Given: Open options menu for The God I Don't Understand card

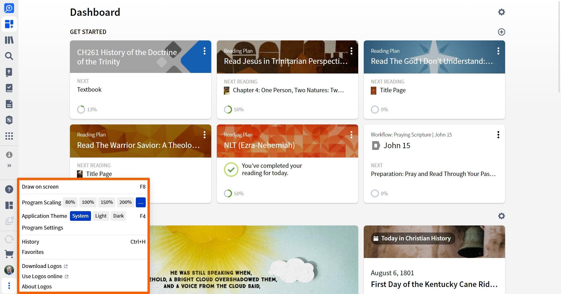Looking at the screenshot, I should (498, 51).
